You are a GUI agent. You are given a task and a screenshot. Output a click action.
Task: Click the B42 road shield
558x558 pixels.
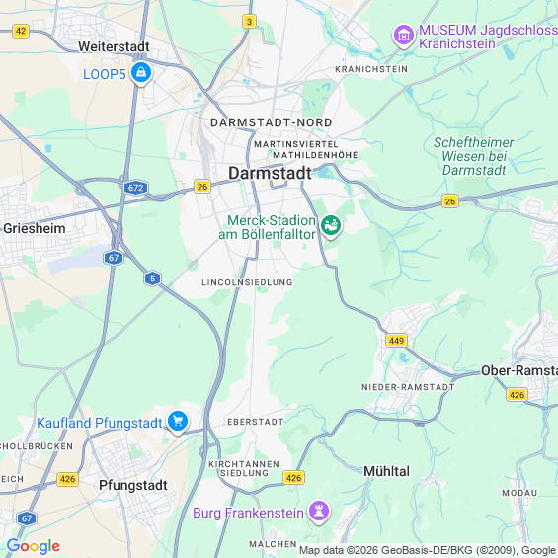pos(21,31)
